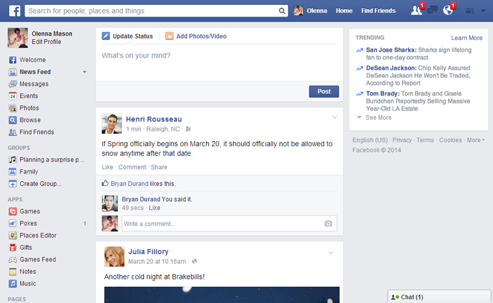This screenshot has height=303, width=493.
Task: Click the Places Editor icon
Action: [x=12, y=235]
